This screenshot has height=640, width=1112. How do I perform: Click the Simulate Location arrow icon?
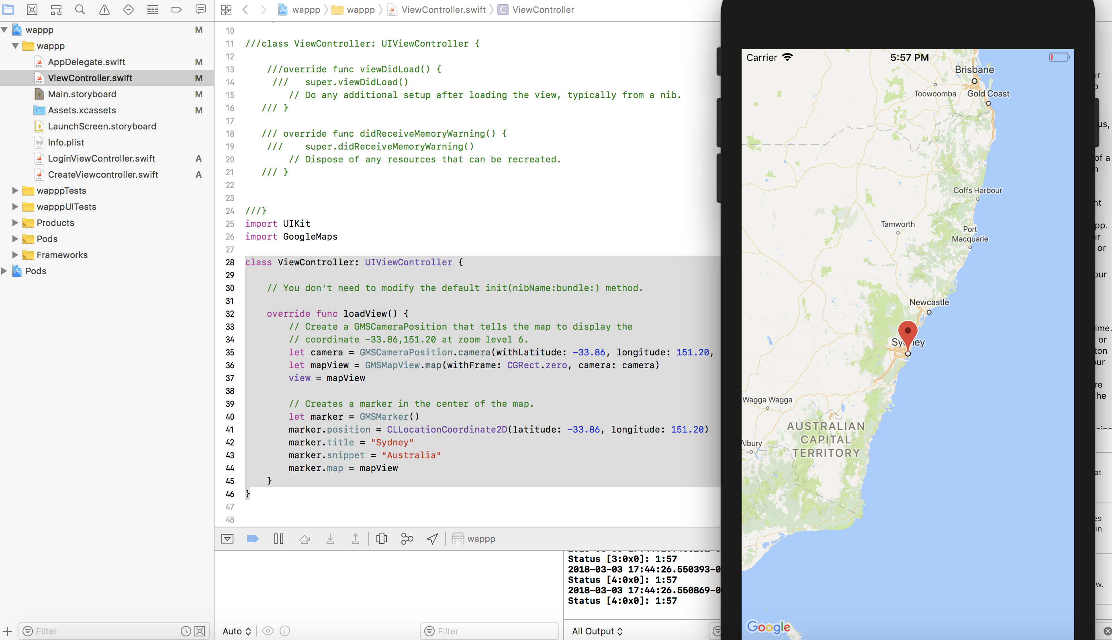[x=432, y=538]
